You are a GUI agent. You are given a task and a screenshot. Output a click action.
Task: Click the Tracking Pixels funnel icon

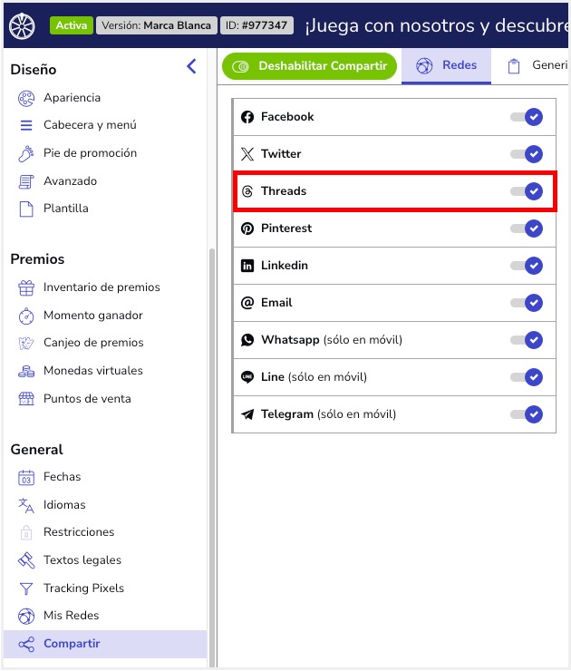coord(26,588)
